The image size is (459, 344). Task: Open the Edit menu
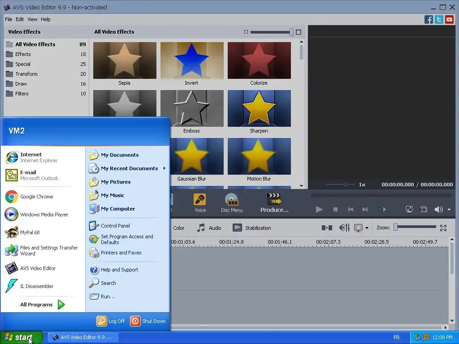point(20,19)
